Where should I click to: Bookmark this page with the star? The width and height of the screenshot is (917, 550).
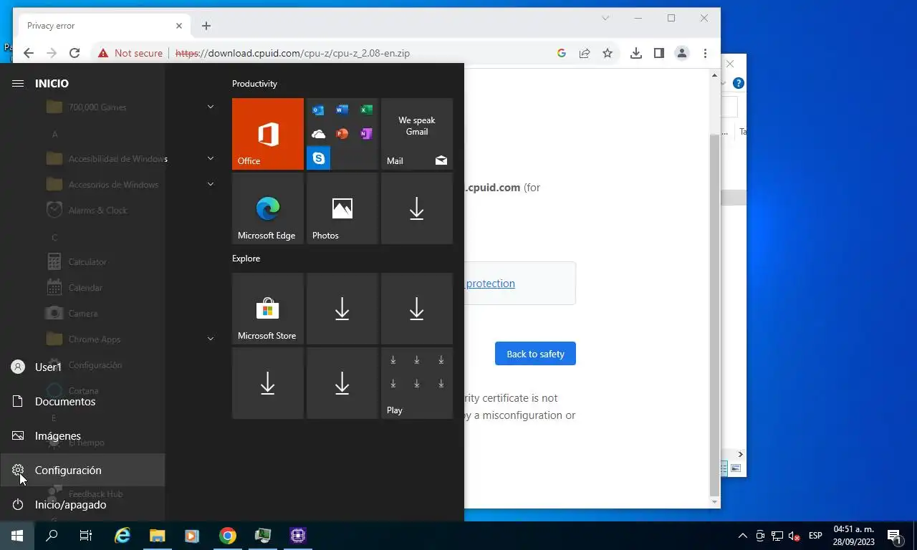[608, 53]
